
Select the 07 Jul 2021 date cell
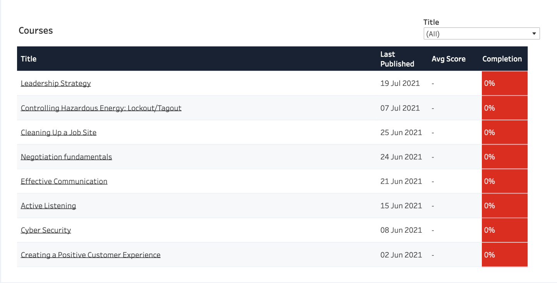[400, 108]
